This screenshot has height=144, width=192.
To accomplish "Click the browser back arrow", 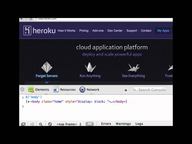I will point(22,19).
